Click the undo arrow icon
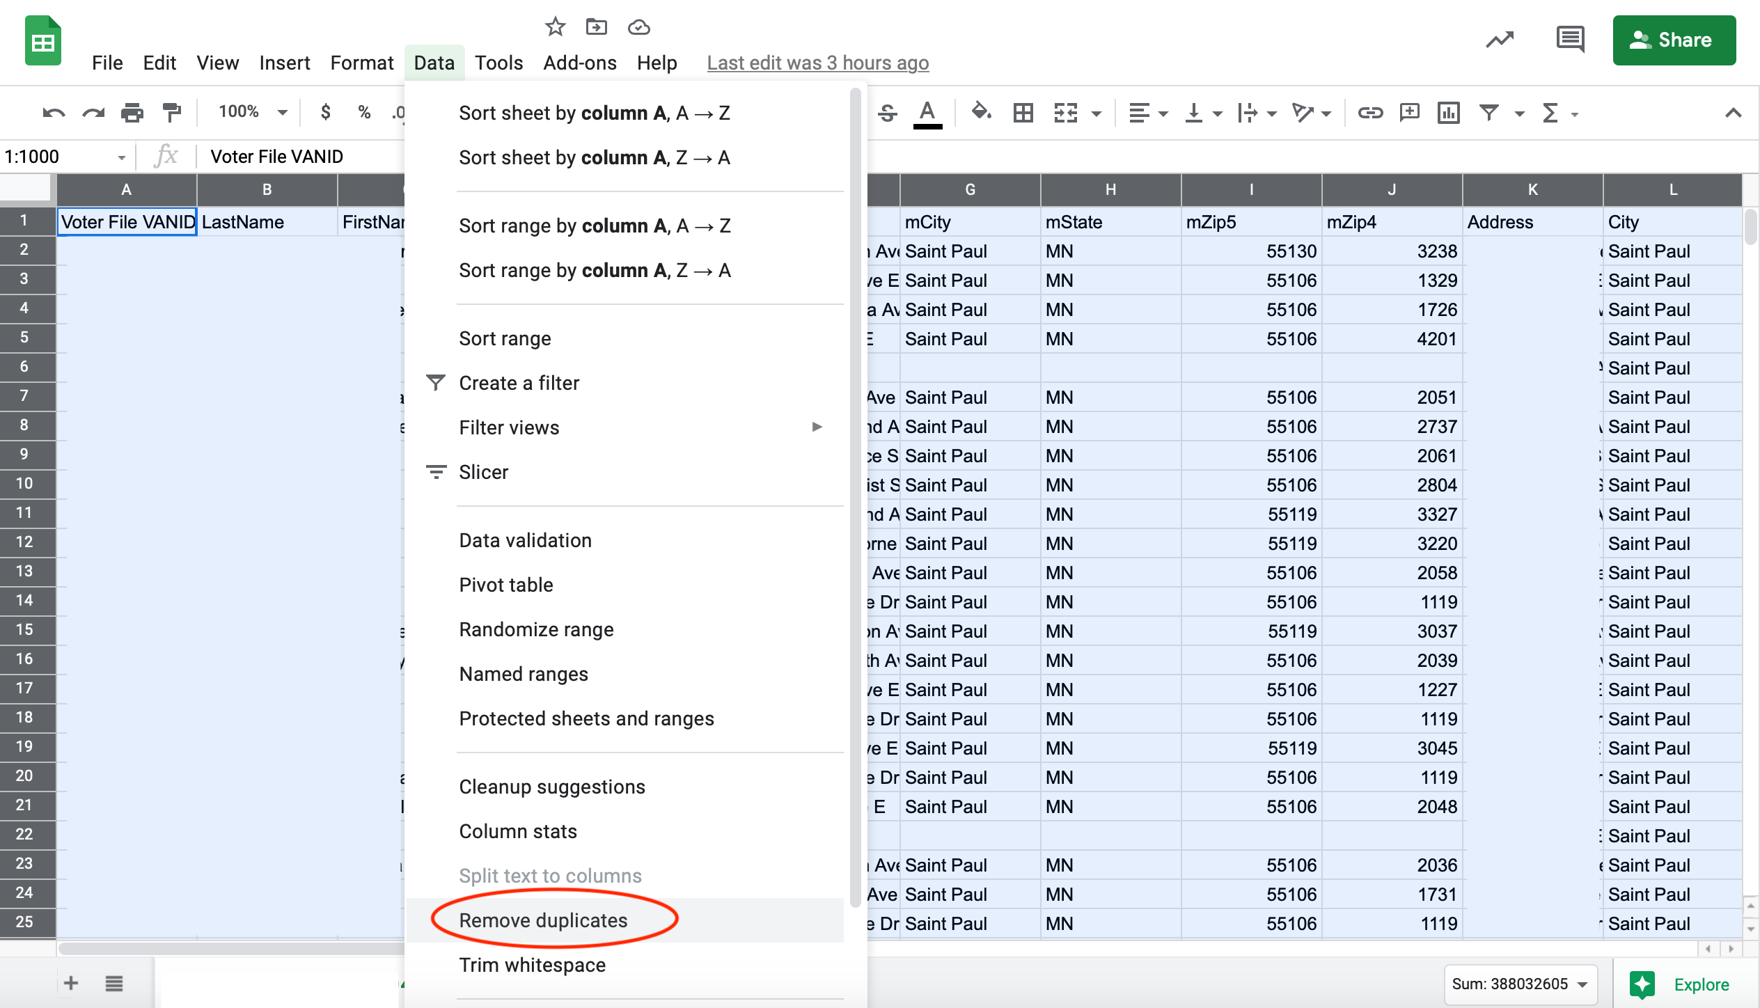Image resolution: width=1760 pixels, height=1008 pixels. point(54,113)
